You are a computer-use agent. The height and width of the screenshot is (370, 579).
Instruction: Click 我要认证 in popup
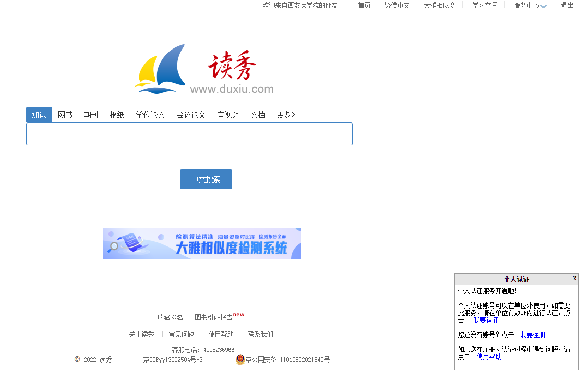(x=486, y=320)
